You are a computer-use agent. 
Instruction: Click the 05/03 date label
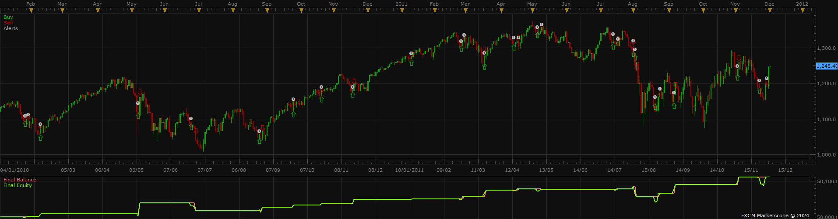tap(68, 170)
